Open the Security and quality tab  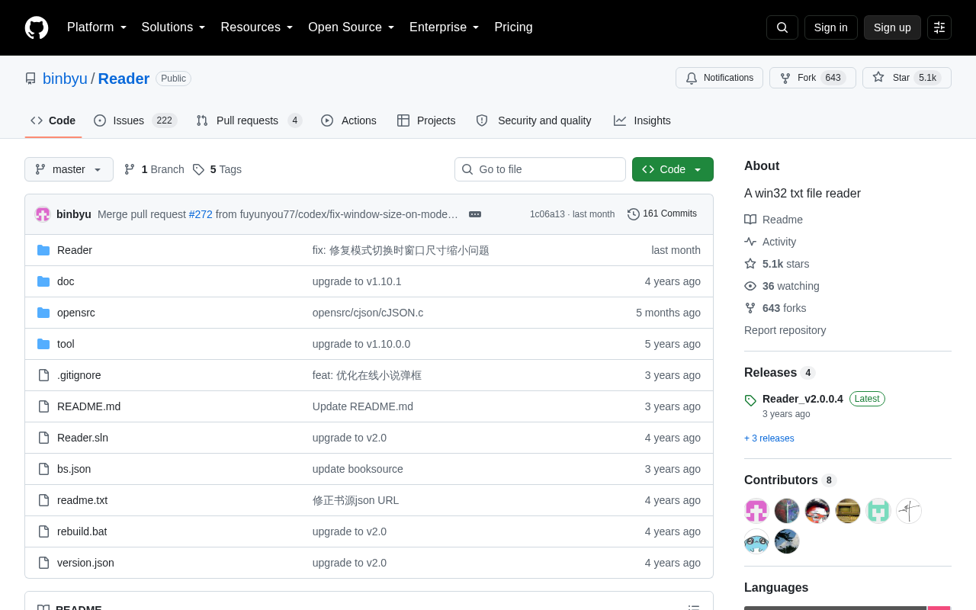coord(534,120)
